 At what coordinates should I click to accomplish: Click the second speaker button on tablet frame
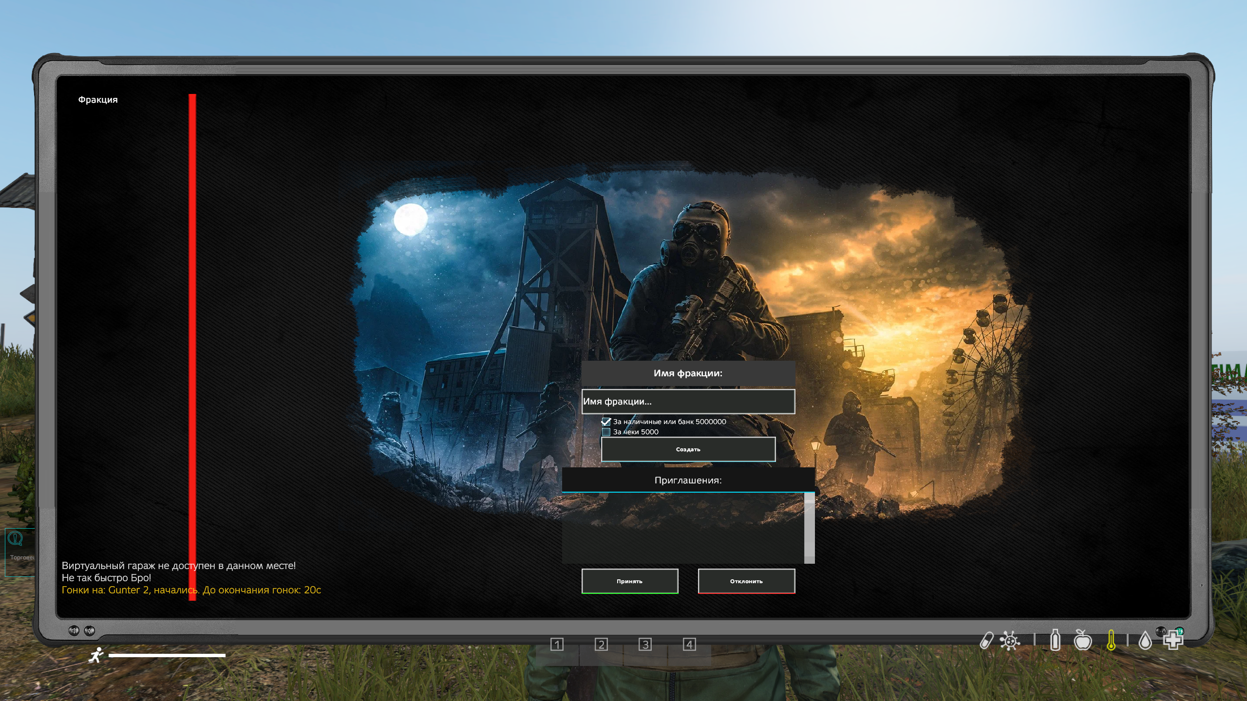coord(90,631)
